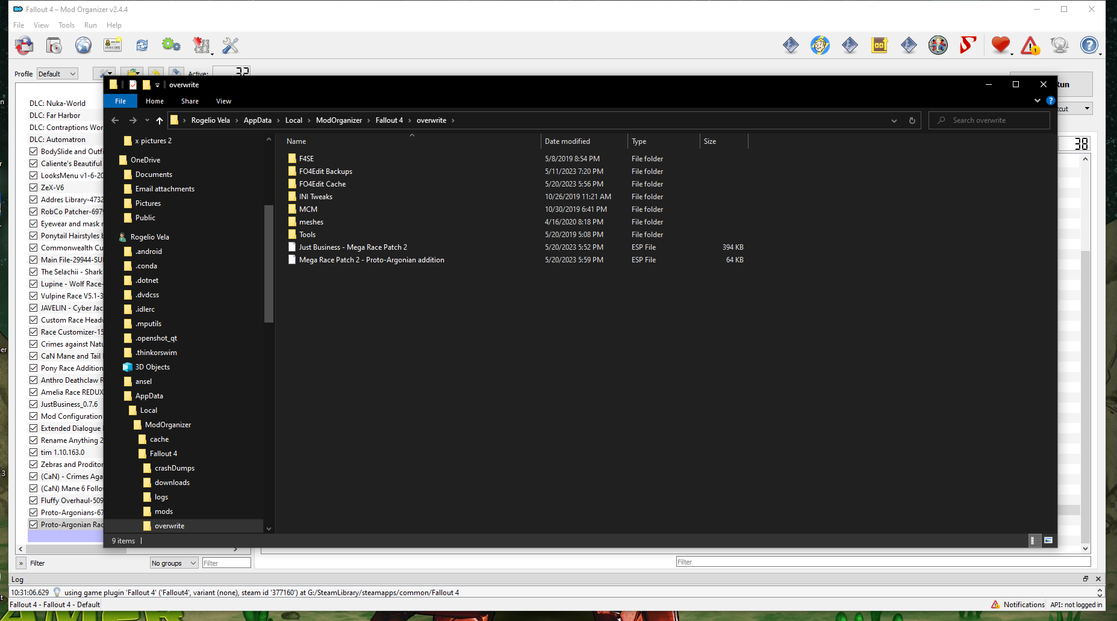Open the Profile Default dropdown

click(57, 74)
